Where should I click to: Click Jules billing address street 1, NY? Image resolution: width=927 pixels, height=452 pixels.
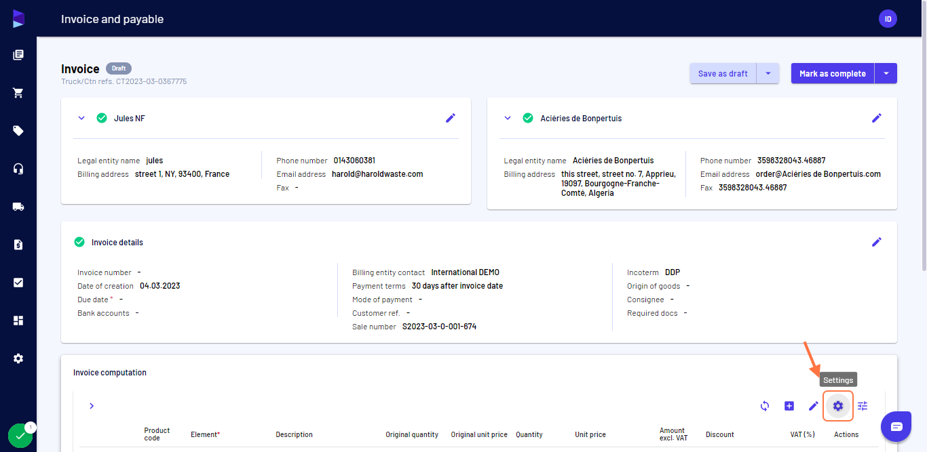point(182,174)
